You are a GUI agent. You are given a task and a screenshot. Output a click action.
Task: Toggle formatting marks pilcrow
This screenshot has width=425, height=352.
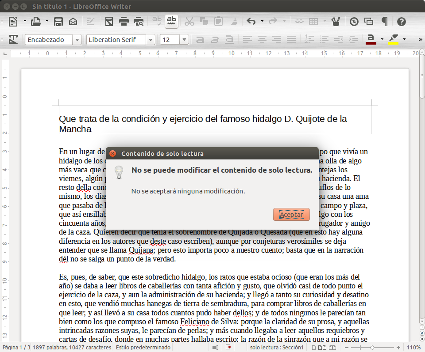point(384,21)
